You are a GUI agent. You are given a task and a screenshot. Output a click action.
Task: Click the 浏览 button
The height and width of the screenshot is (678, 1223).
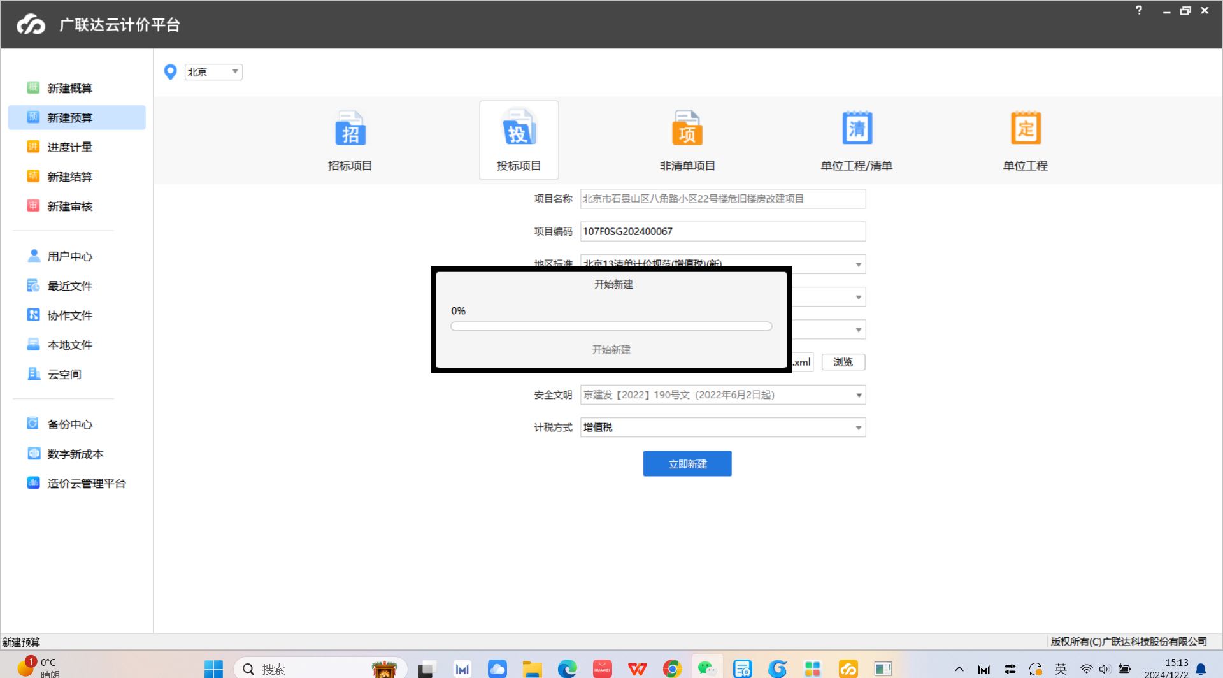point(843,362)
